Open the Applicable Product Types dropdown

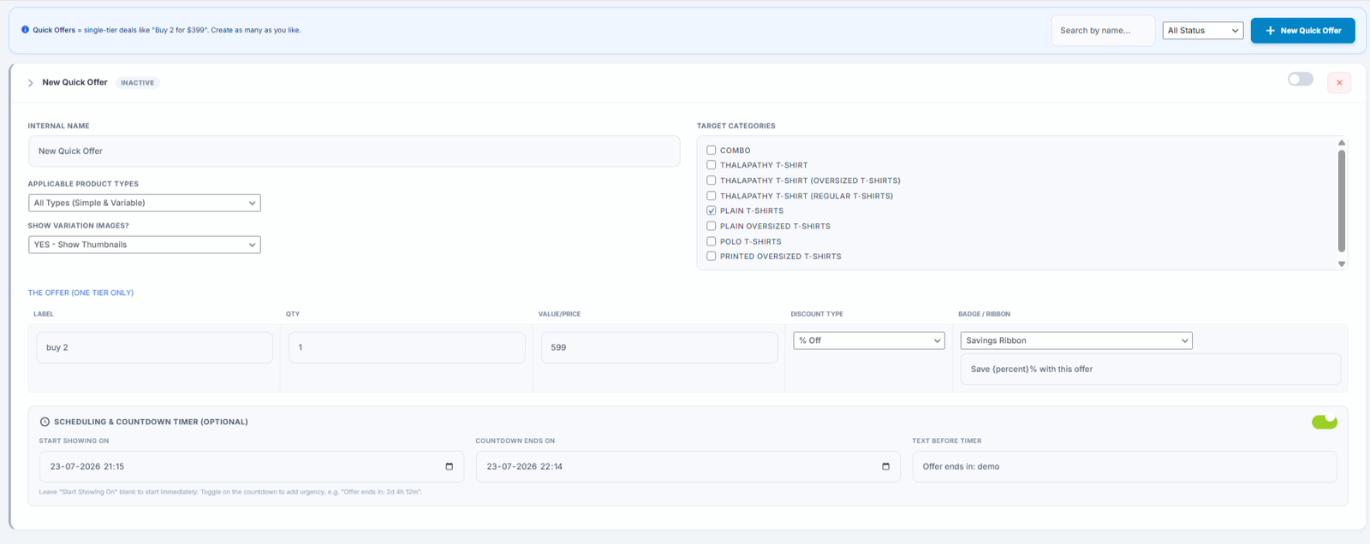pos(144,203)
